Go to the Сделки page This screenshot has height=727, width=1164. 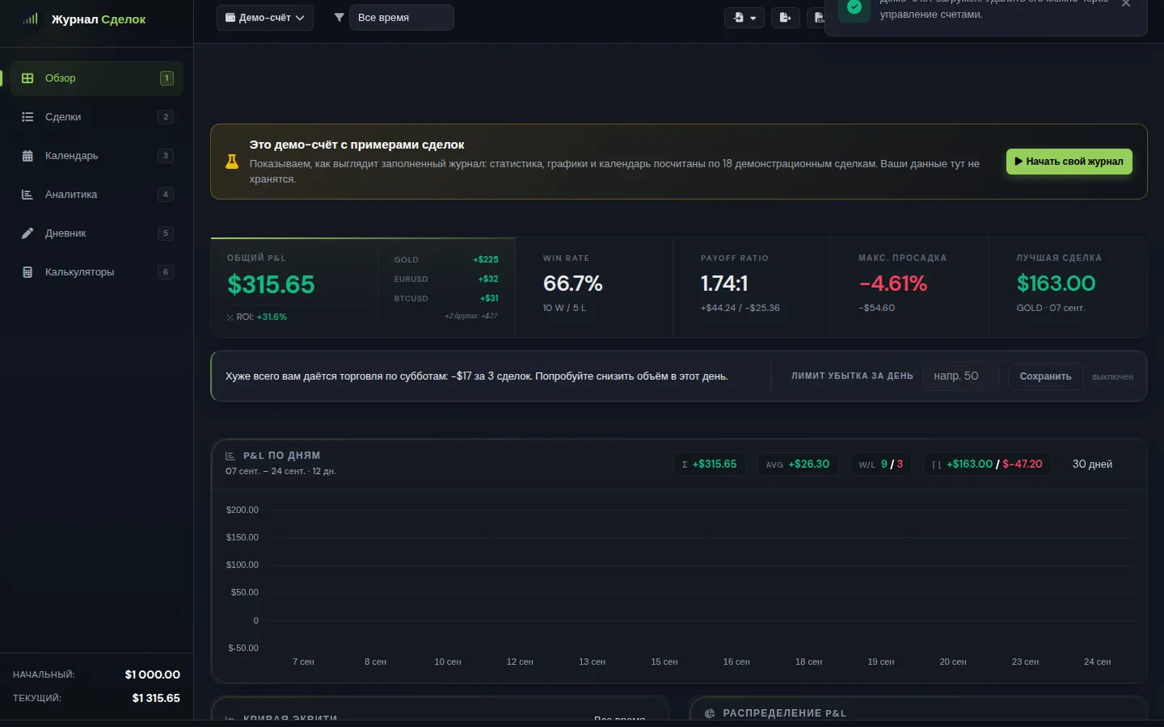pyautogui.click(x=96, y=117)
